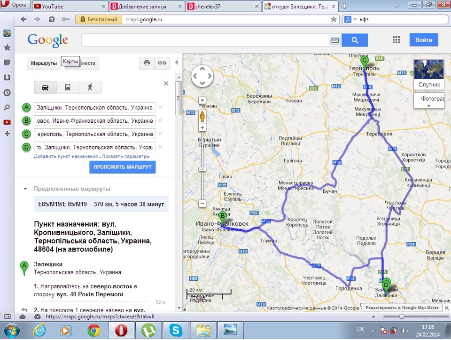
Task: Open the on-screen keyboard icon
Action: 335,40
